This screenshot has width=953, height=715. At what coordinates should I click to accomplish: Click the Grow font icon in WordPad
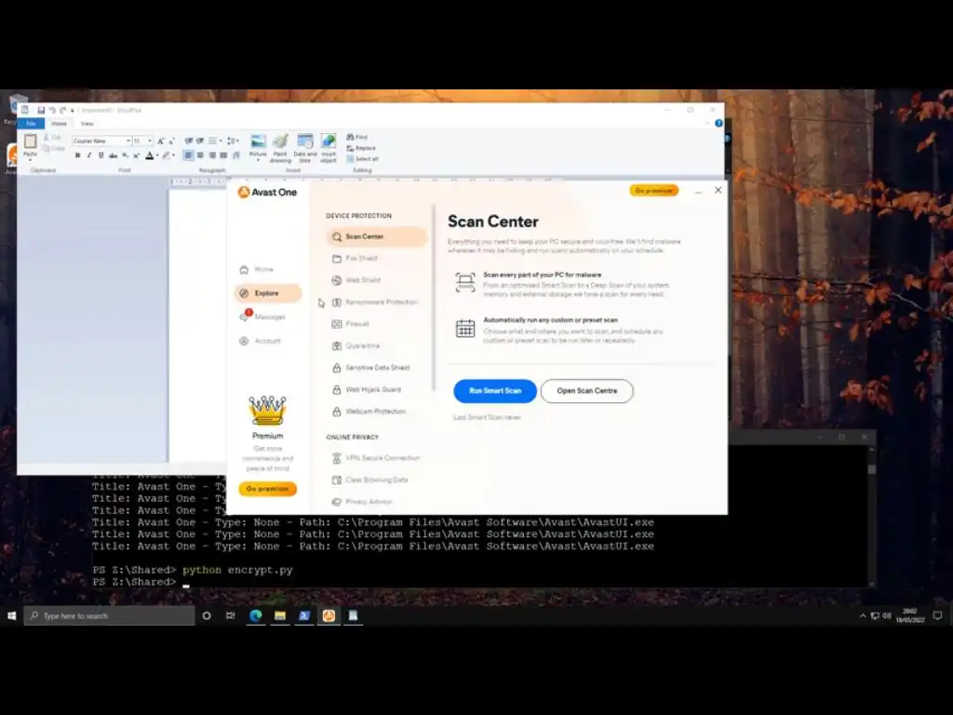click(160, 142)
